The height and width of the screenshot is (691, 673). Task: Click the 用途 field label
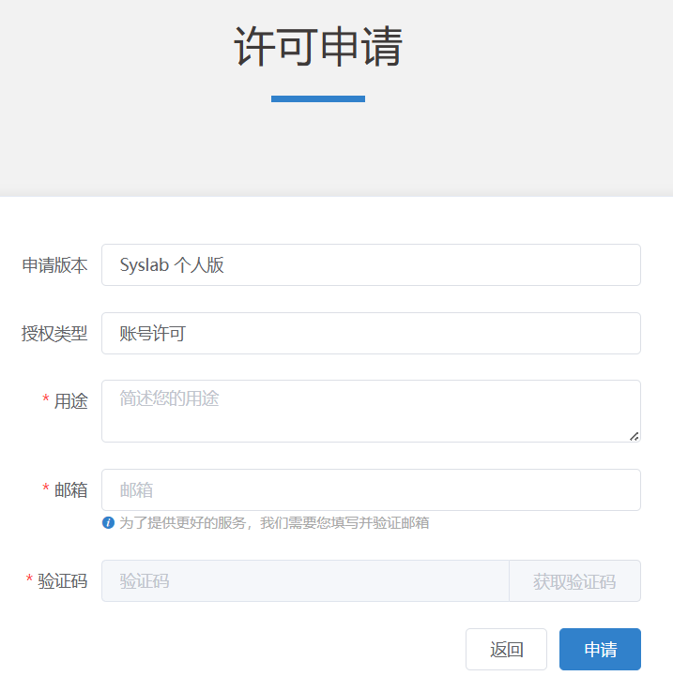coord(70,401)
